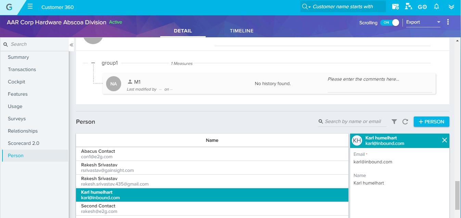Open the hierarchy sitemap icon
This screenshot has width=461, height=218.
[x=408, y=6]
